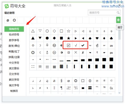
Task: Open the 标点符号 category
Action: click(14, 35)
